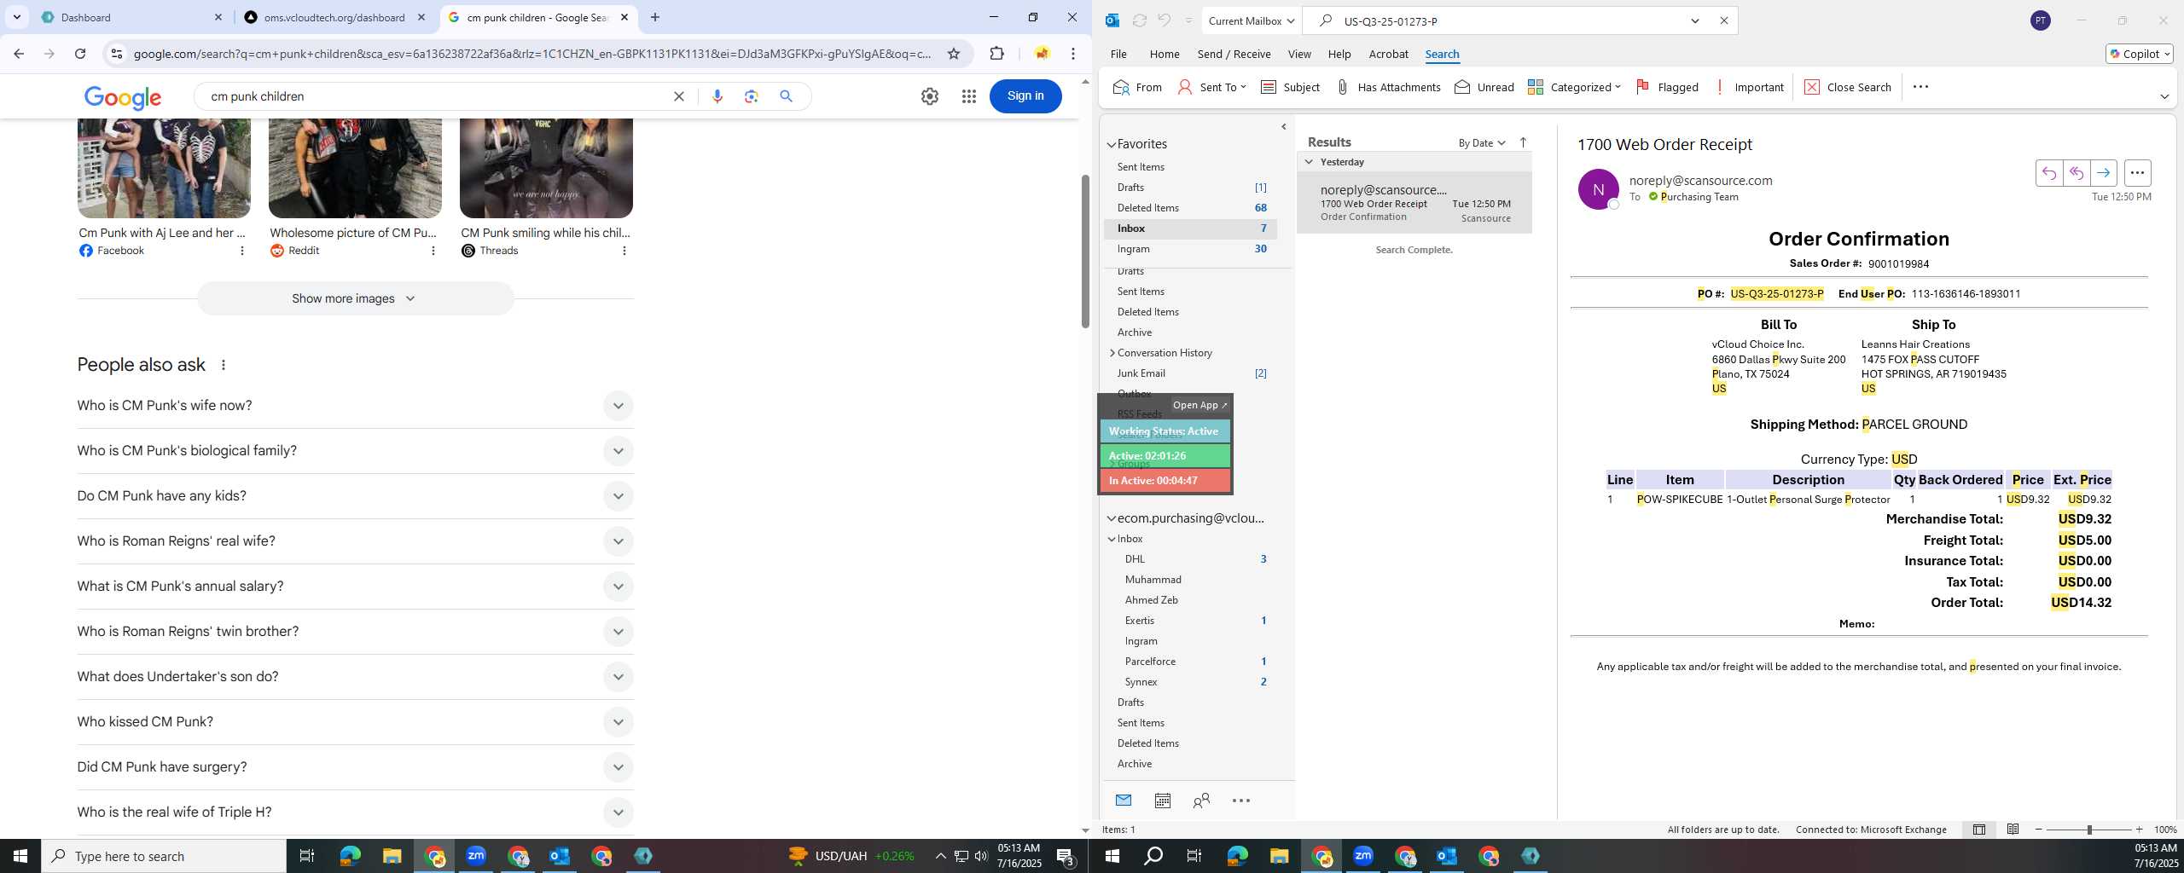Image resolution: width=2184 pixels, height=873 pixels.
Task: Open Copilot button in Outlook
Action: coord(2139,54)
